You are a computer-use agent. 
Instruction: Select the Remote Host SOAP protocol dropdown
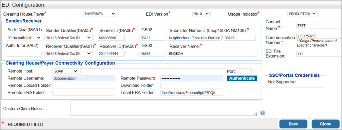tap(66, 71)
